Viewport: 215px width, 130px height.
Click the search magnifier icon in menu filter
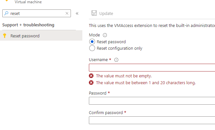[x=6, y=13]
